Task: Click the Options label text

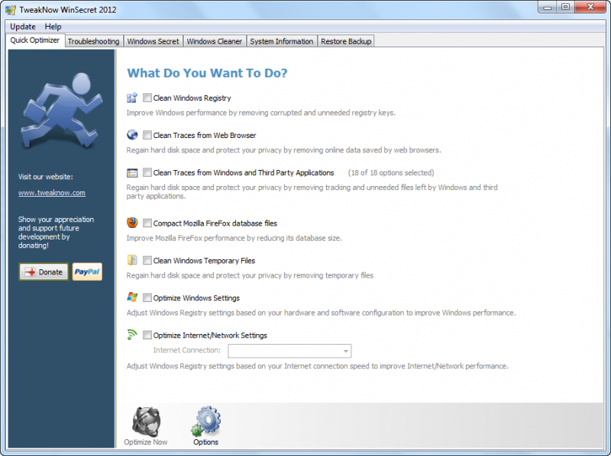Action: [x=205, y=442]
